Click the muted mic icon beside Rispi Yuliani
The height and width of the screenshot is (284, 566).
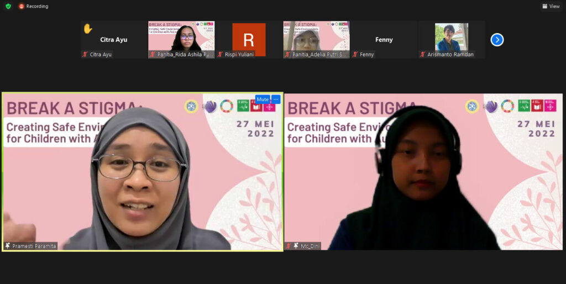220,55
